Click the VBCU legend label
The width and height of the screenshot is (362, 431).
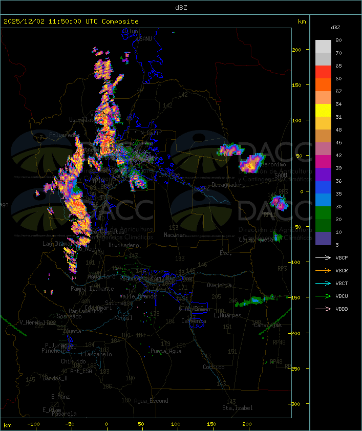342,296
